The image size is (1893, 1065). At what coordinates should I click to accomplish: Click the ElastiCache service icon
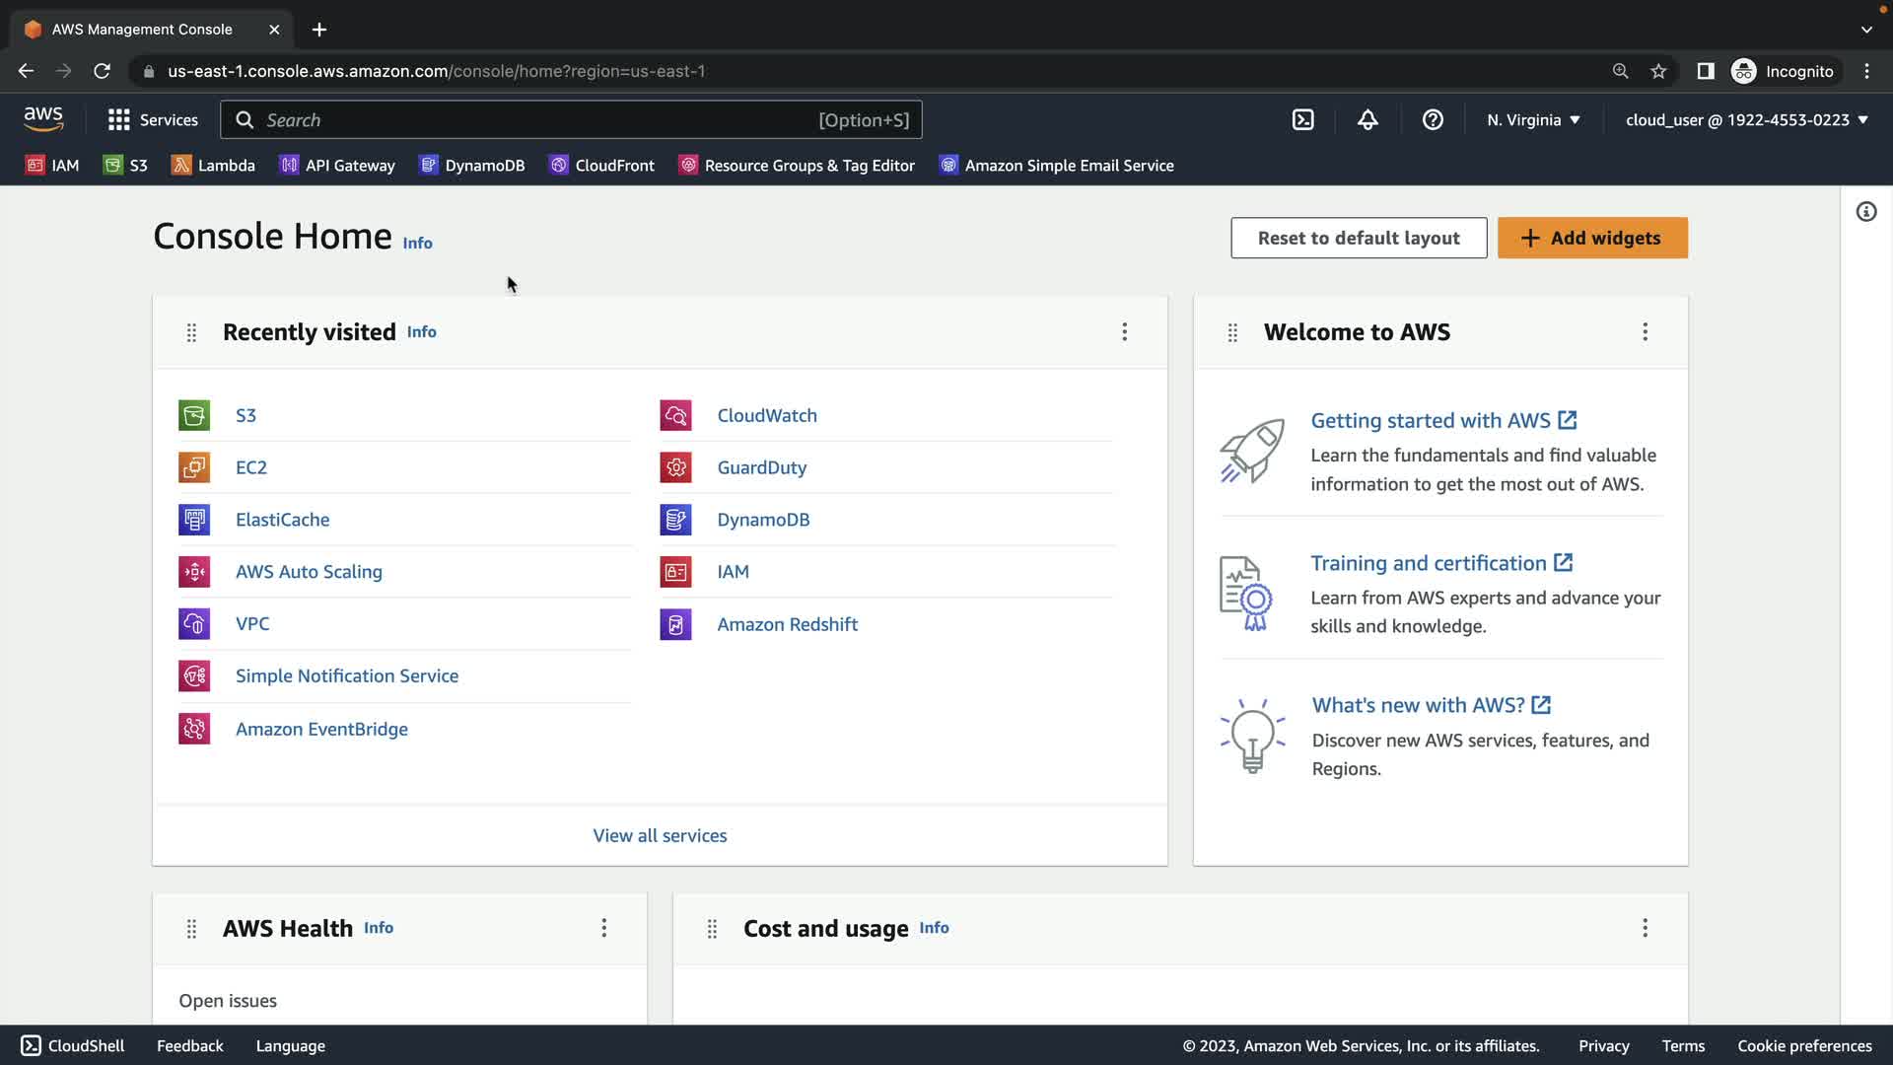[194, 520]
